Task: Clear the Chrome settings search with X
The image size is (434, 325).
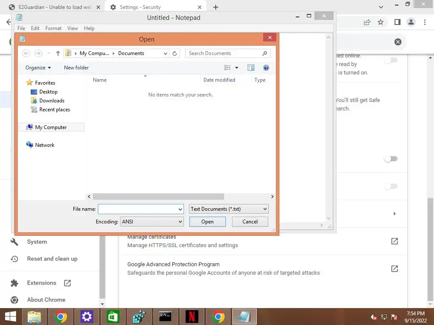Action: pyautogui.click(x=398, y=42)
